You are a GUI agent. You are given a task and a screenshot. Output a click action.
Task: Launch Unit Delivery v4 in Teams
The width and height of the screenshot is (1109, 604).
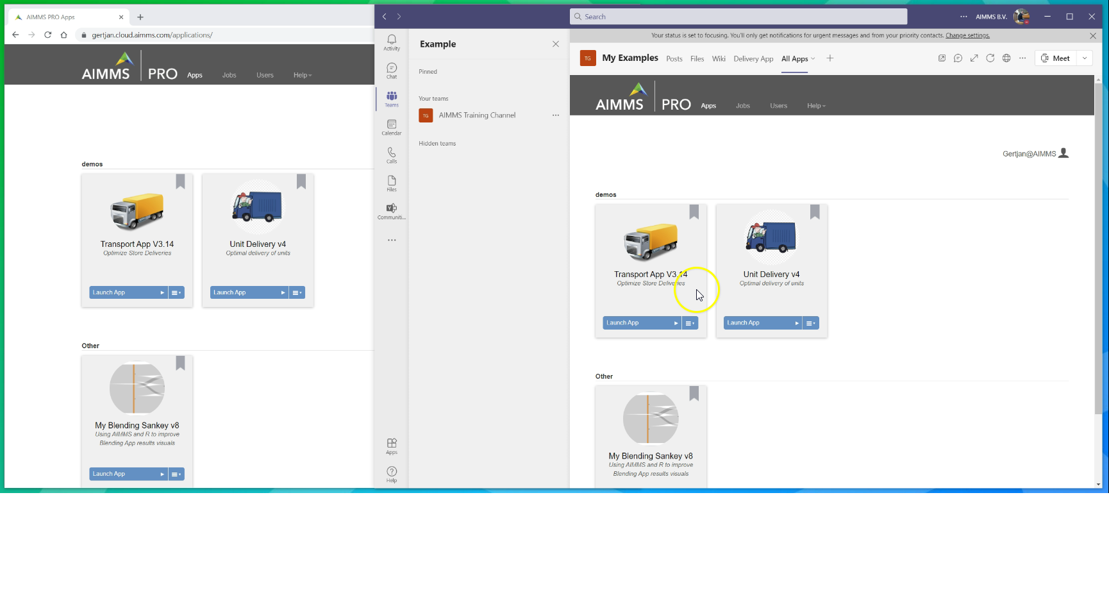763,323
